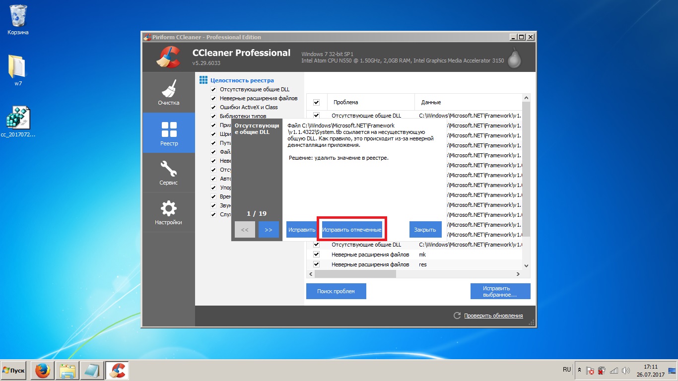678x381 pixels.
Task: Sort by the Данные column header
Action: (x=469, y=102)
